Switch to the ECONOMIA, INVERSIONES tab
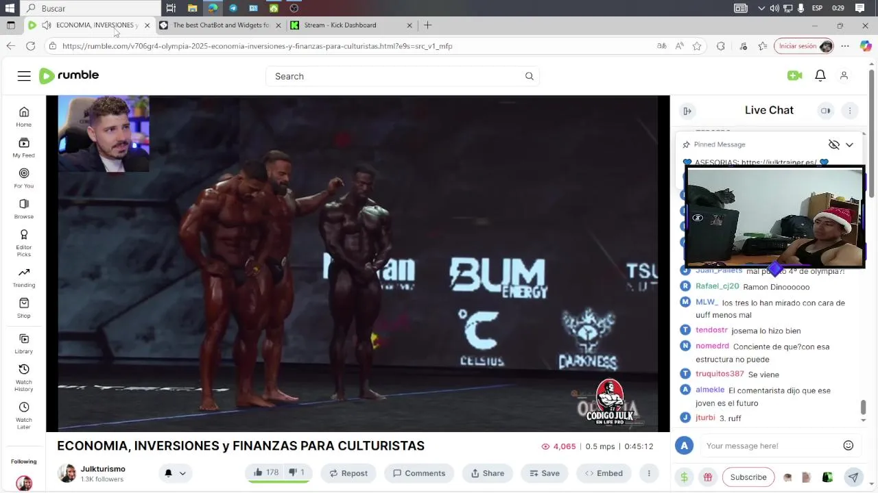The image size is (878, 493). tap(89, 25)
